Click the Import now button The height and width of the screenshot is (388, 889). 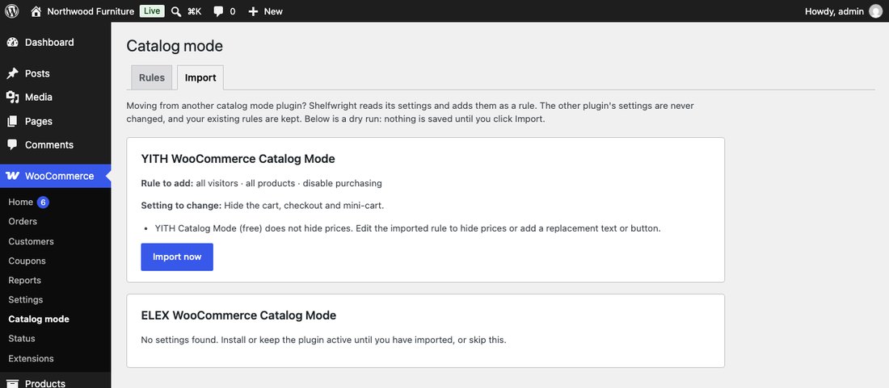point(177,257)
